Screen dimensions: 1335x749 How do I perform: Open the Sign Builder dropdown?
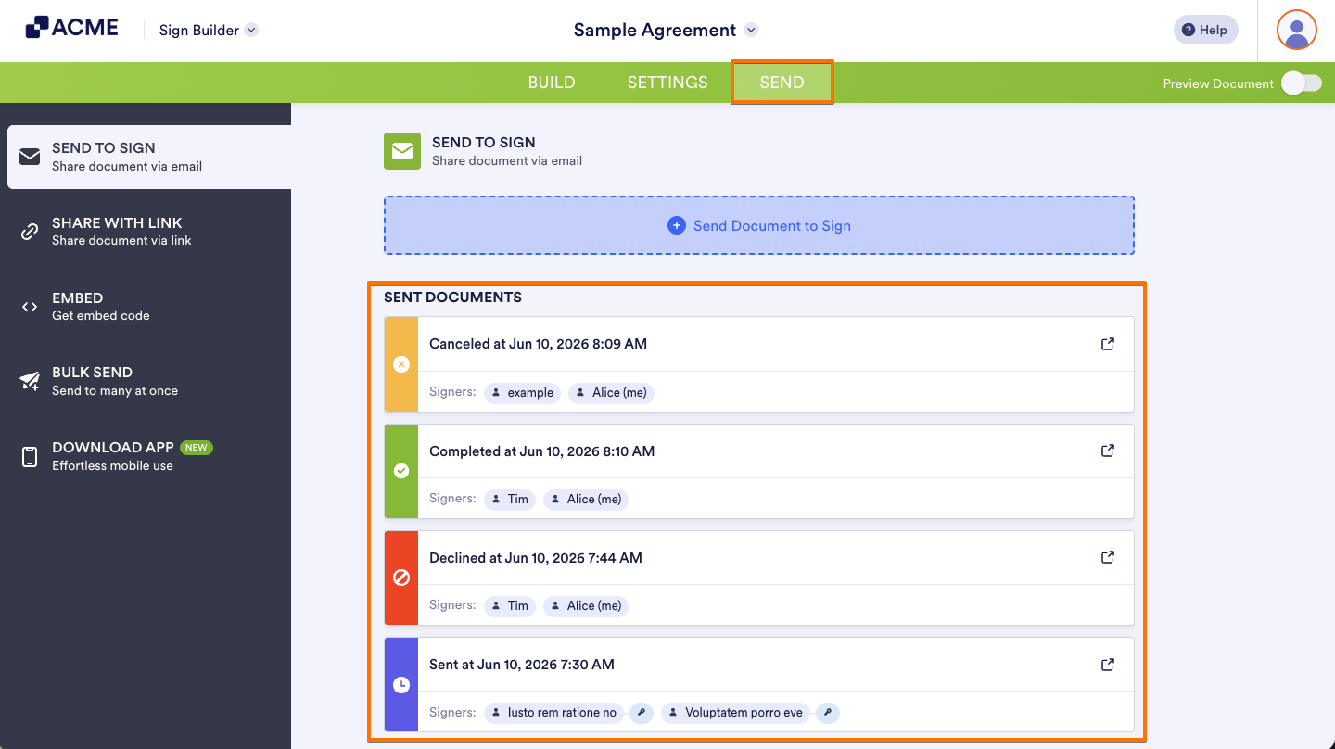208,30
